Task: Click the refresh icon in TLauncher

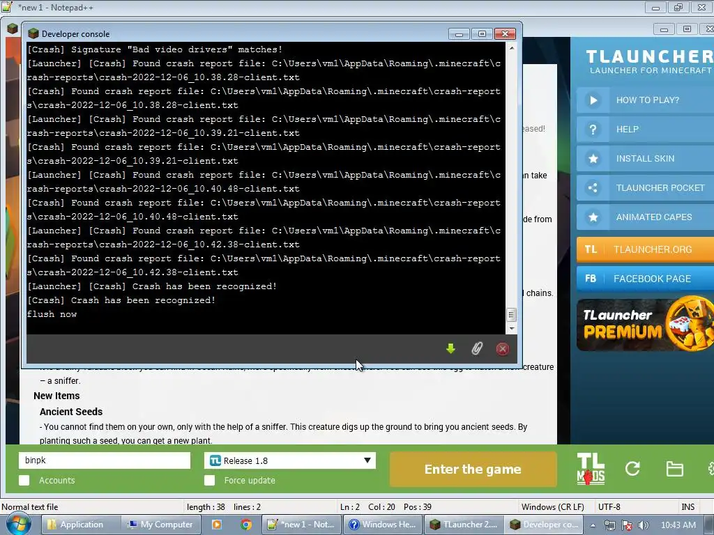Action: (632, 469)
